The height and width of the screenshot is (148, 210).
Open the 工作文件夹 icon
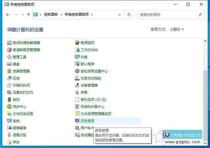[x=77, y=50]
